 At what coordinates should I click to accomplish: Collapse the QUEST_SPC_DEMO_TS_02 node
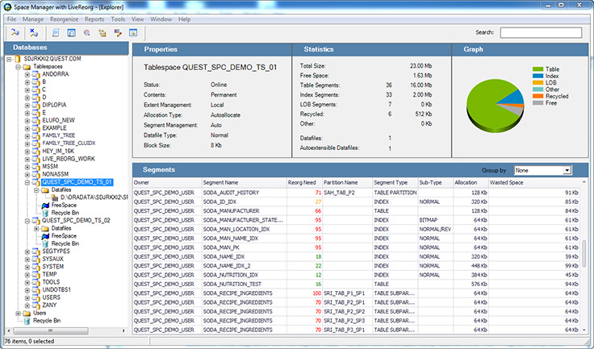27,221
